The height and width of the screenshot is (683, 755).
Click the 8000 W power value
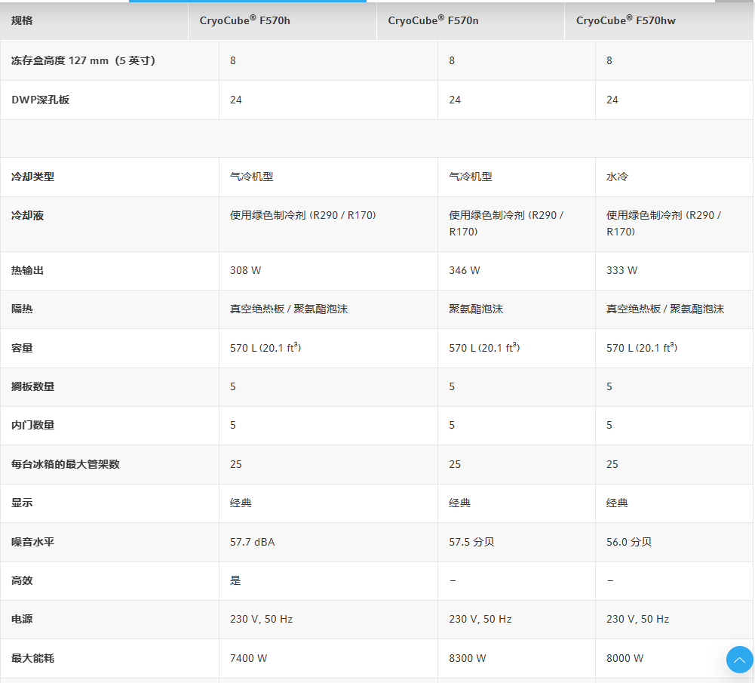coord(625,658)
